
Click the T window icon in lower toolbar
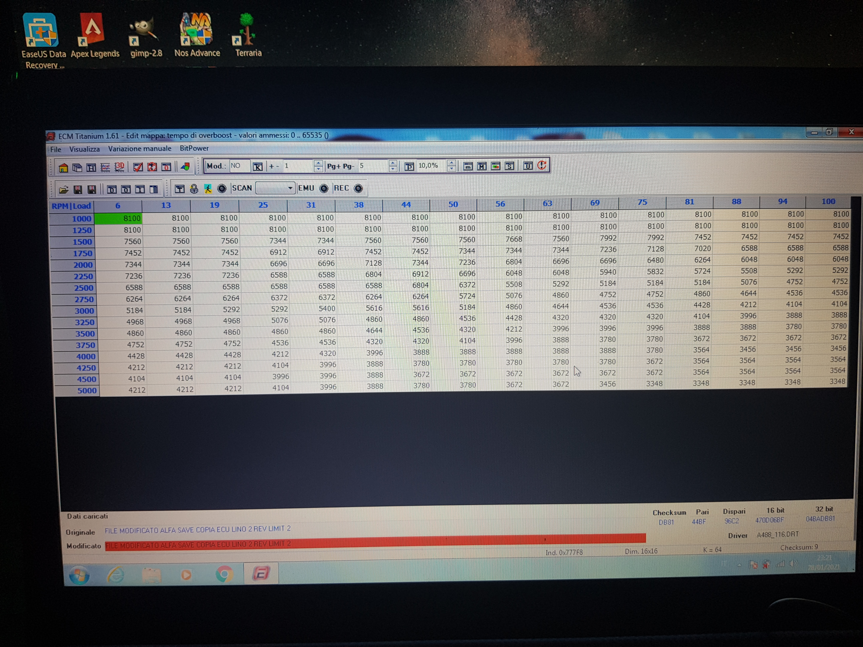[179, 189]
